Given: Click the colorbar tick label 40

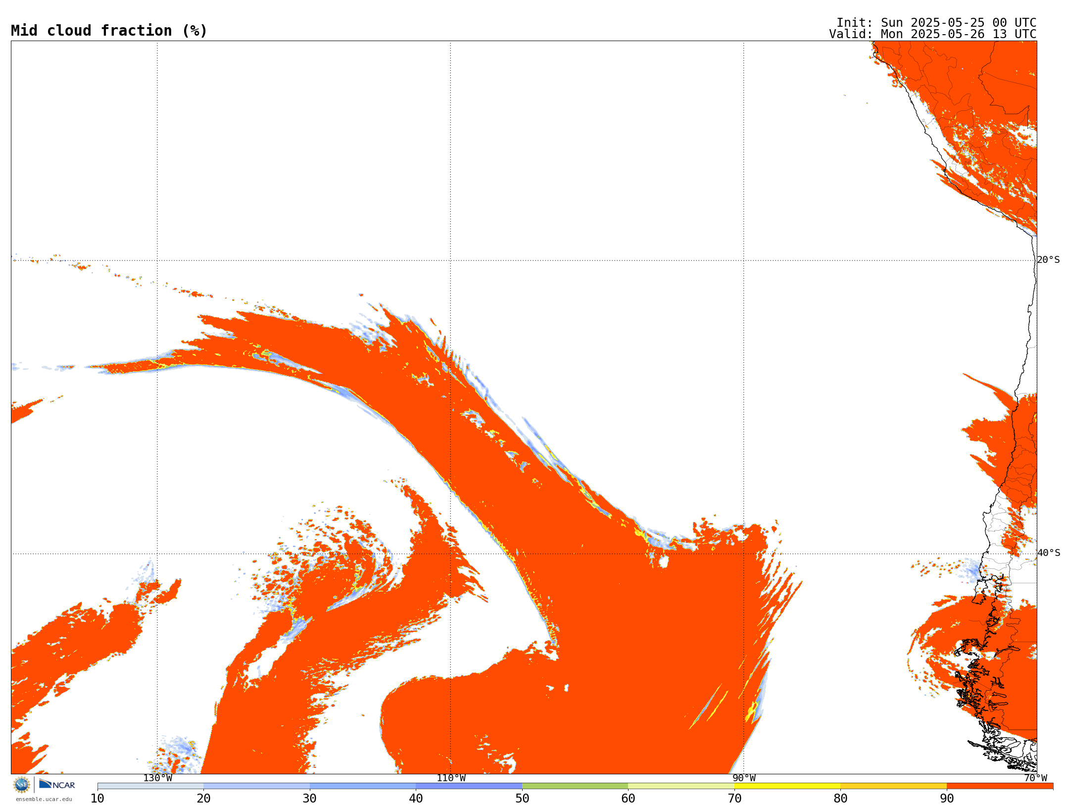Looking at the screenshot, I should point(416,799).
